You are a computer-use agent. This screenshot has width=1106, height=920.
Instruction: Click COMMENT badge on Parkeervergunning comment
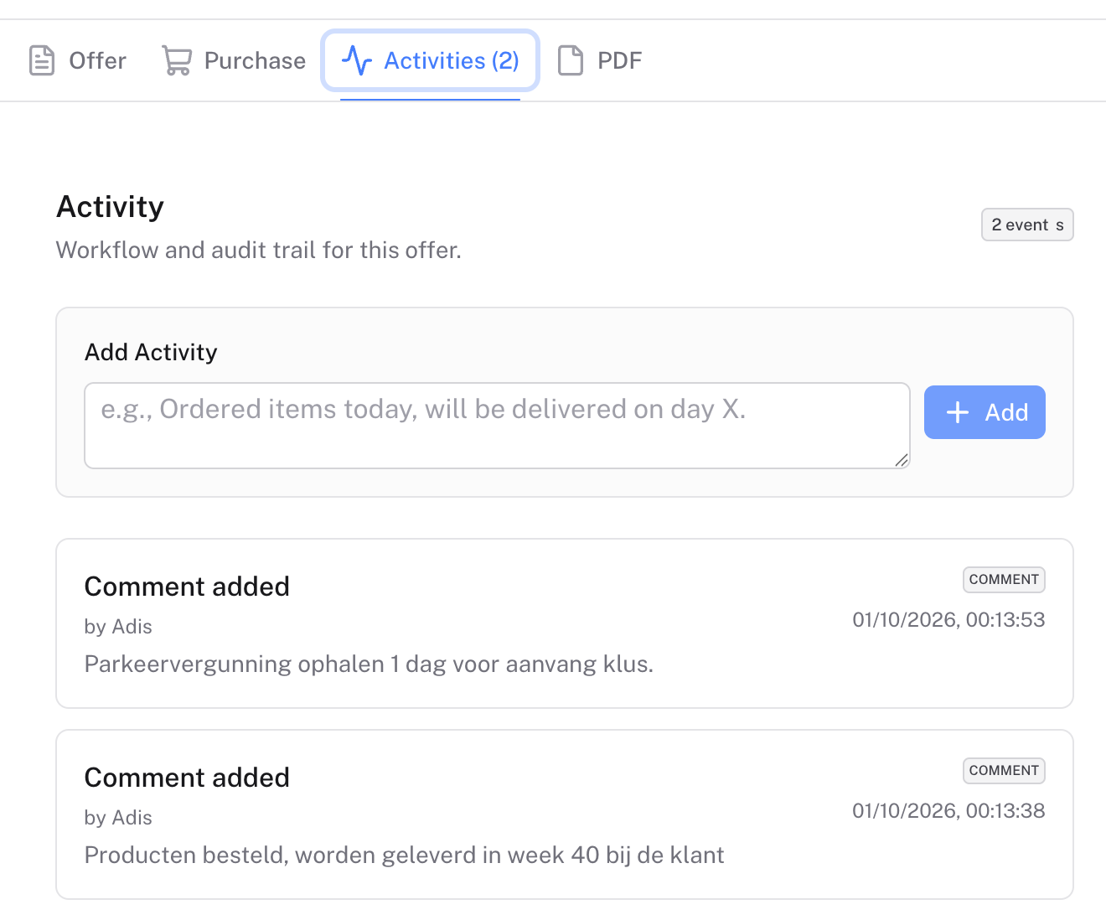(1004, 580)
